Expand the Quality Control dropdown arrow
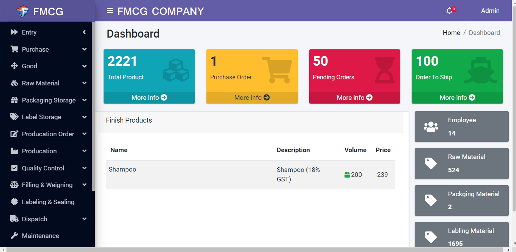The width and height of the screenshot is (516, 252). pyautogui.click(x=84, y=168)
